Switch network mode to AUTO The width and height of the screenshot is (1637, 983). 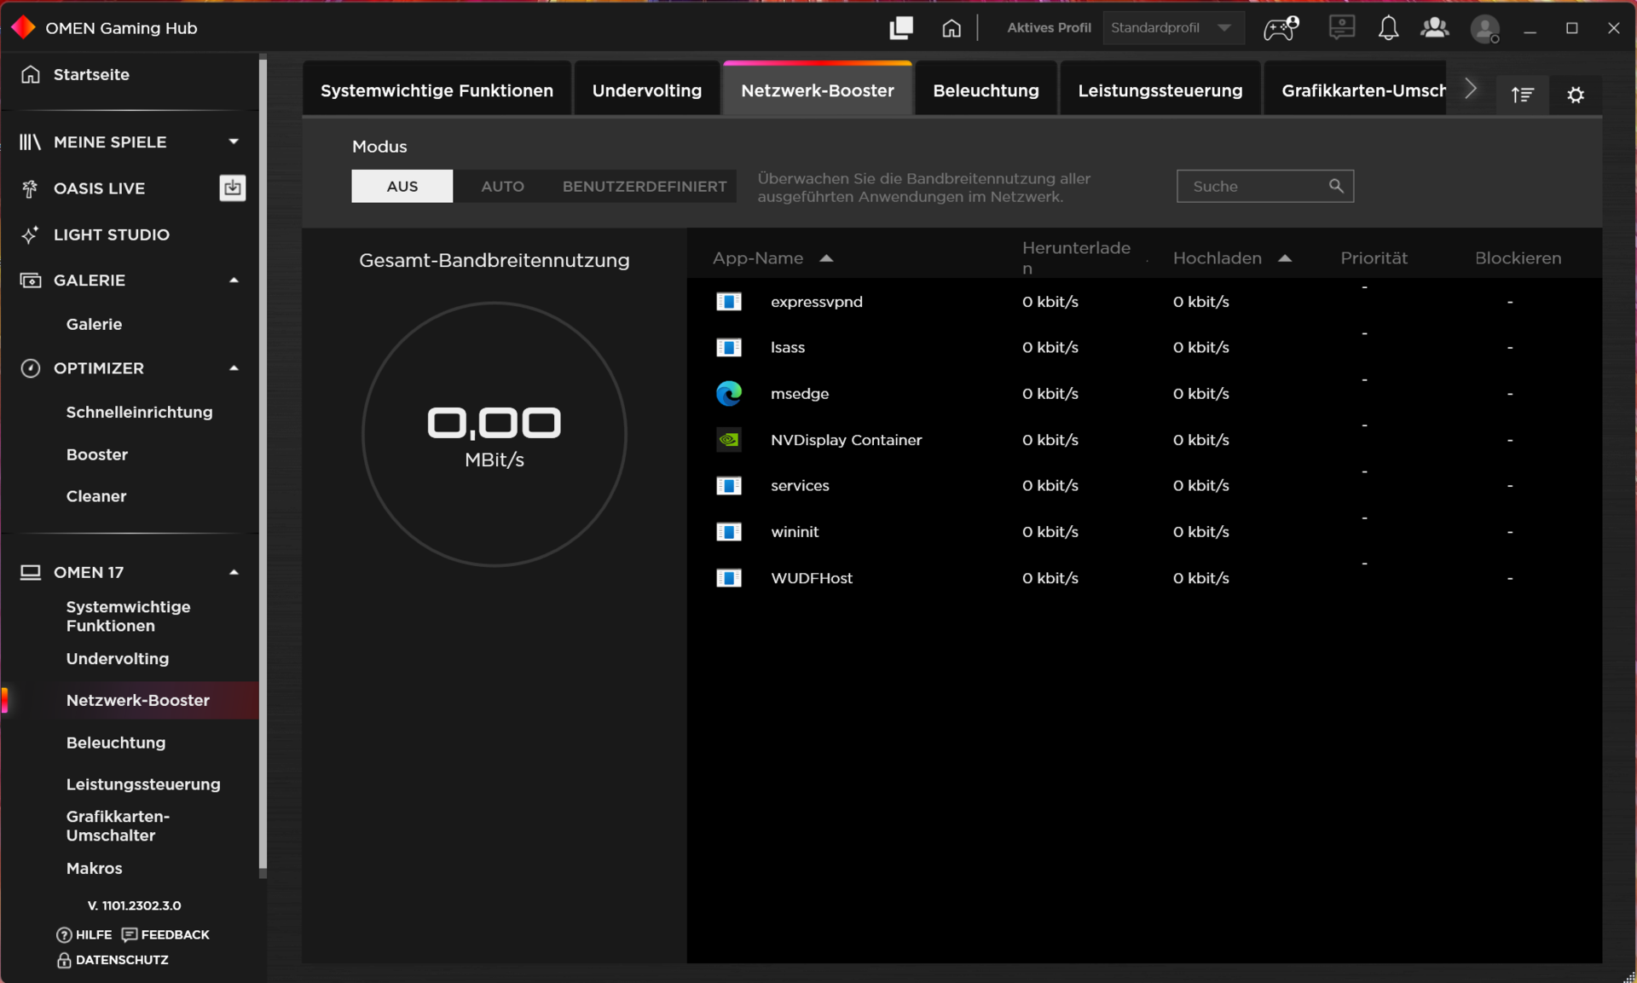click(x=502, y=186)
